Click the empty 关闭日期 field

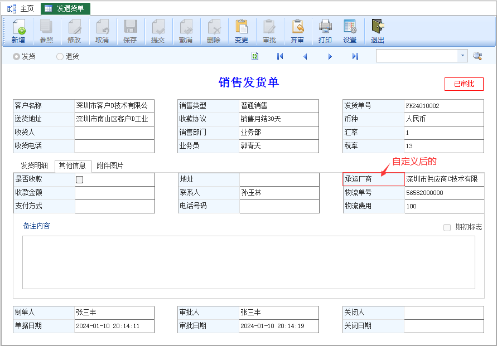coord(444,326)
